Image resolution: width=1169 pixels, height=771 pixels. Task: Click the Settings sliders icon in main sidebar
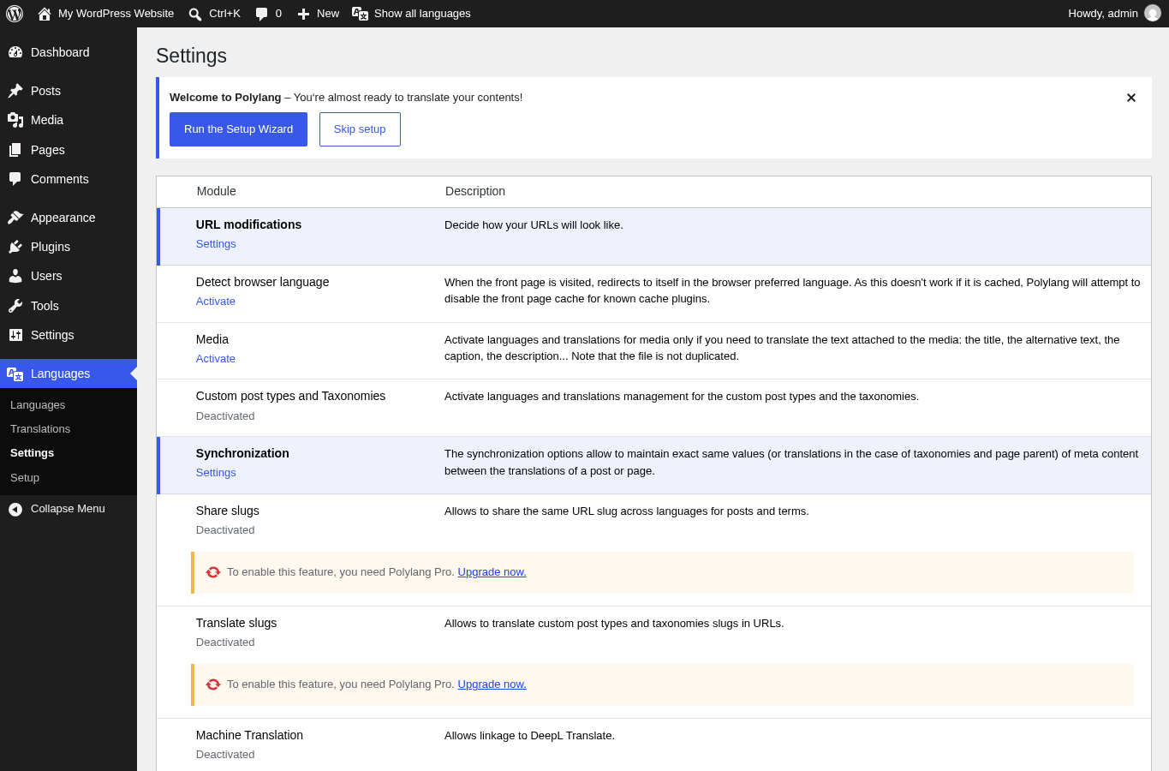click(15, 335)
